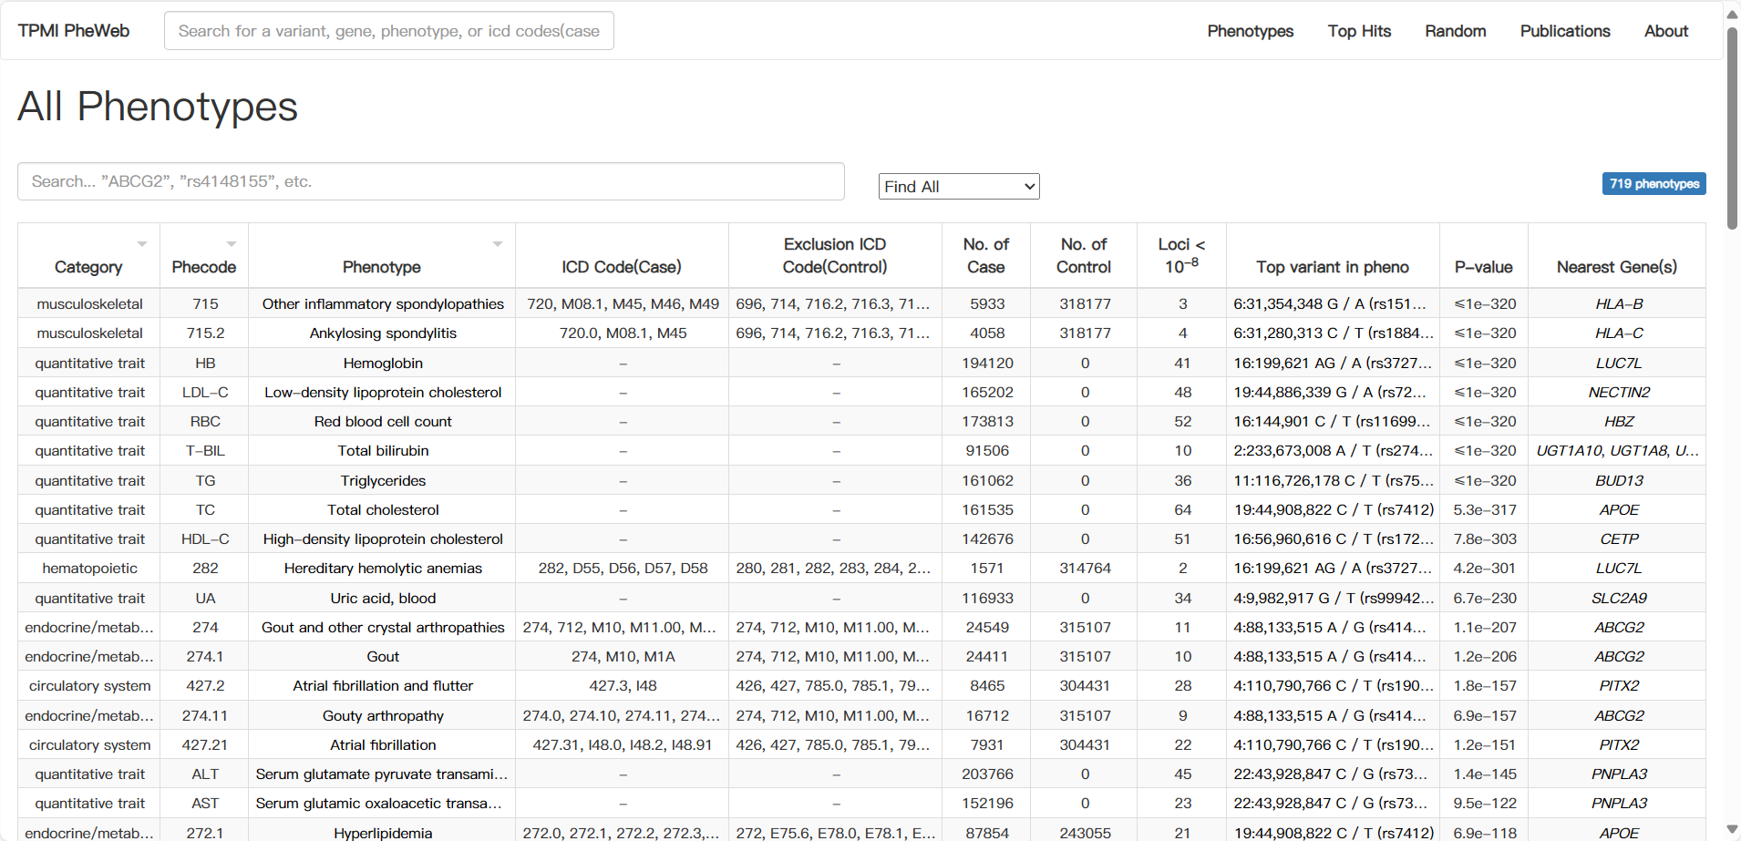
Task: Open the SLC2A9 gene link
Action: tap(1619, 598)
